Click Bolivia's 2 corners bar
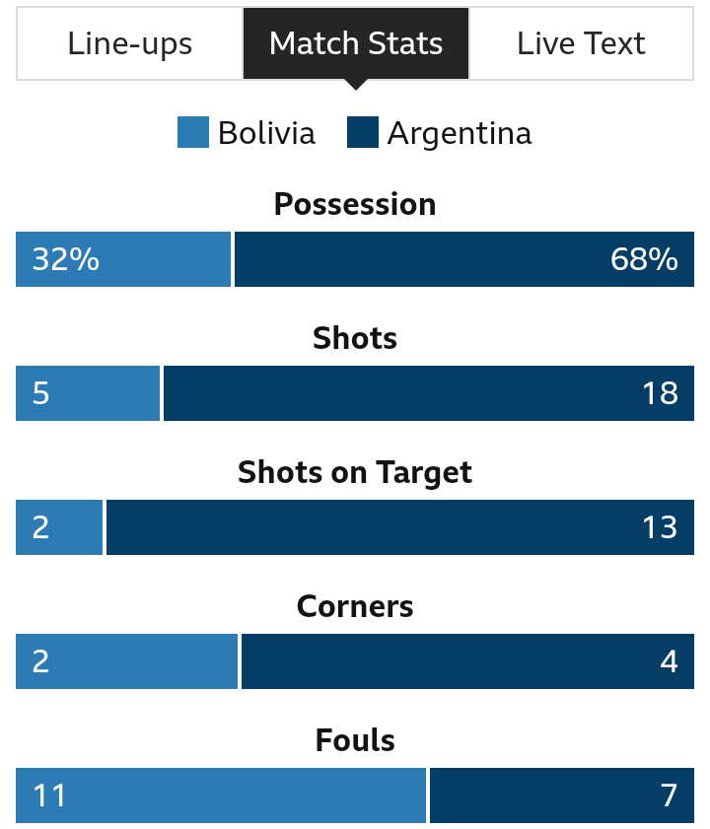Viewport: 710px width, 829px height. 127,661
